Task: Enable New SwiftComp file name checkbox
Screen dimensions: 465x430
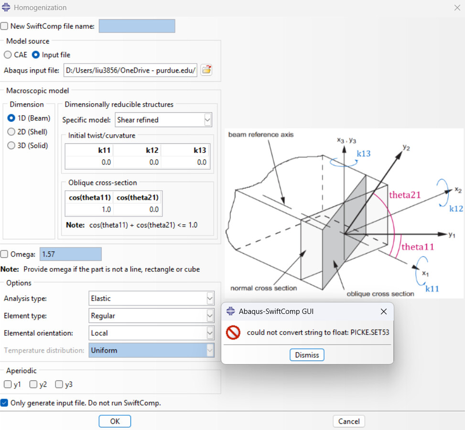Action: coord(4,26)
